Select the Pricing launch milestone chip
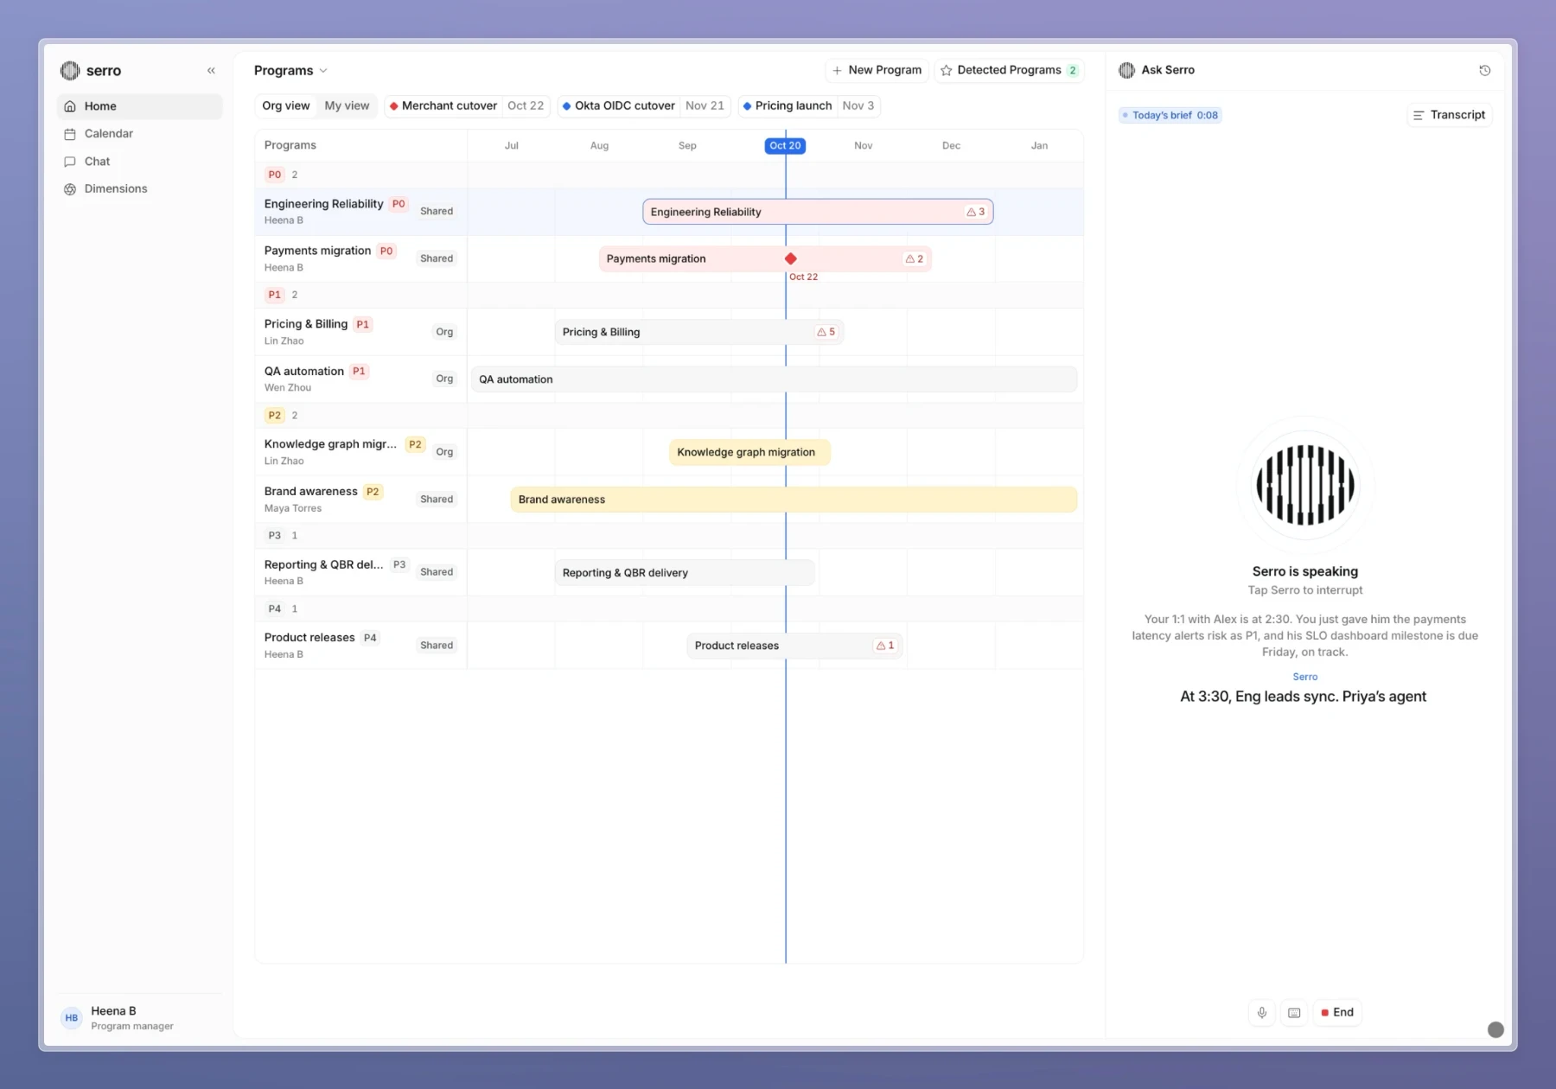Screen dimensions: 1556x1089 coord(808,105)
